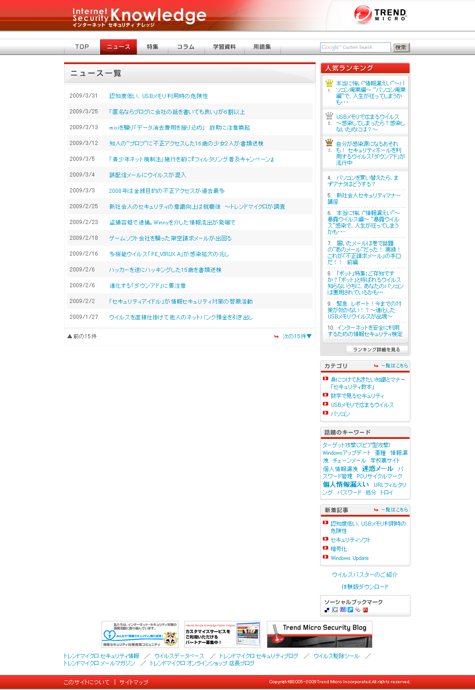Click the Internet Security Knowledge header logo

139,17
